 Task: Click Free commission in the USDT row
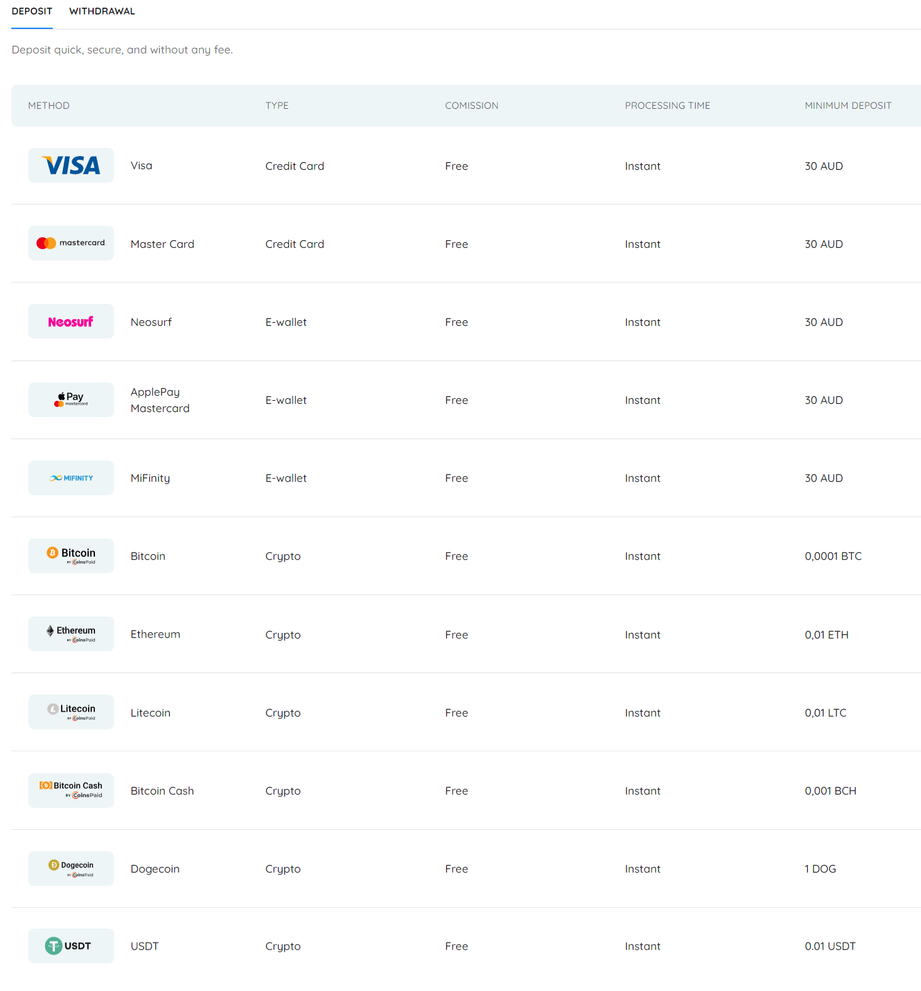[x=456, y=946]
